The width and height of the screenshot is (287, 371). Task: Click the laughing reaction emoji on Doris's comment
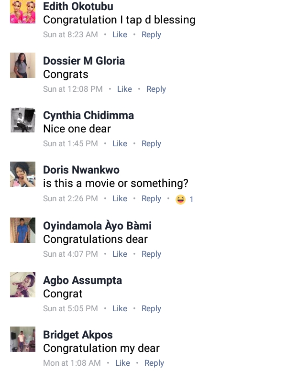(x=180, y=199)
